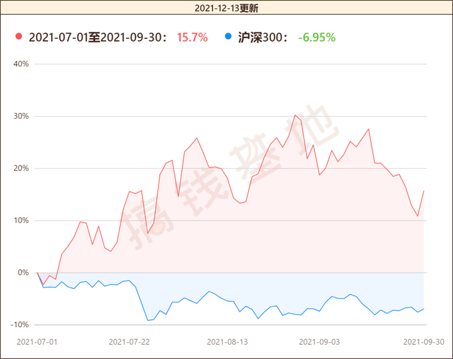
Task: Click the 2021-07-01 x-axis date
Action: coord(37,342)
